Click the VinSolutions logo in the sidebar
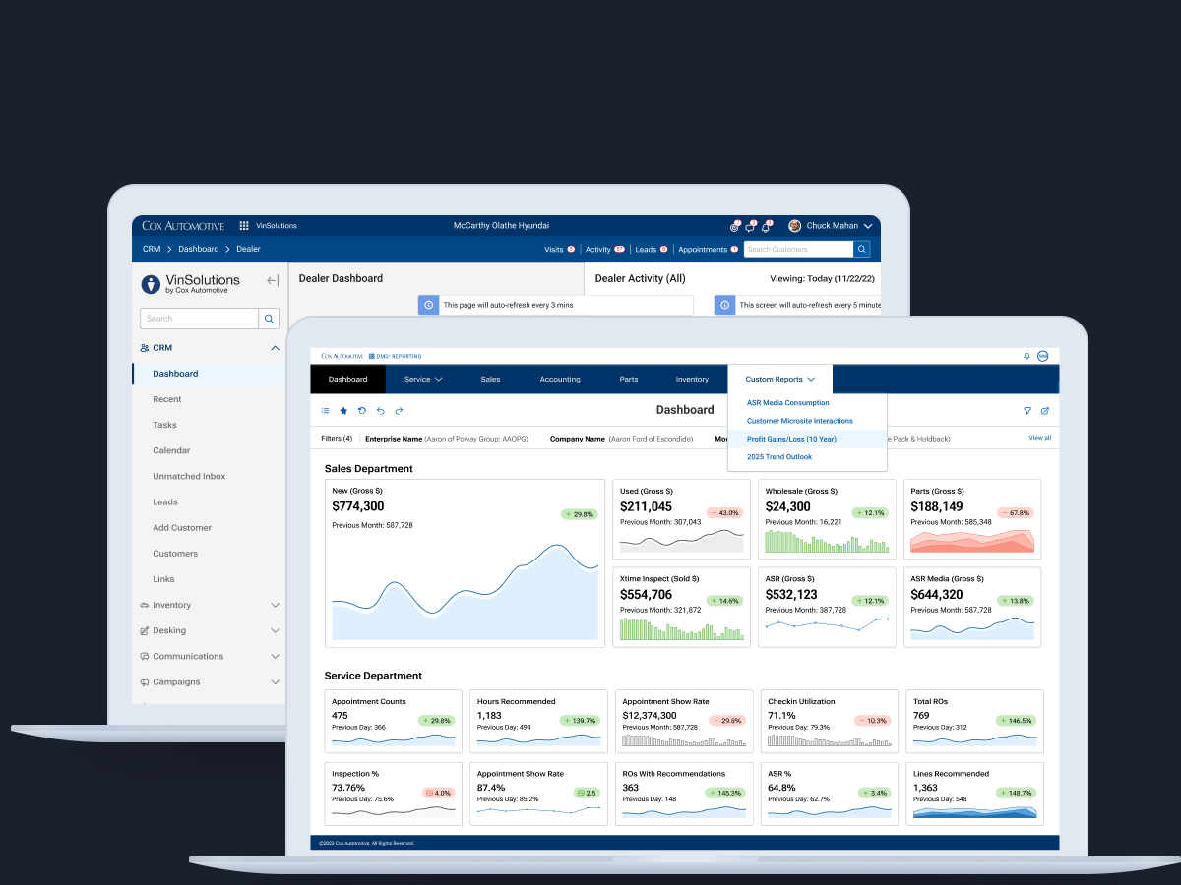1181x885 pixels. [192, 284]
